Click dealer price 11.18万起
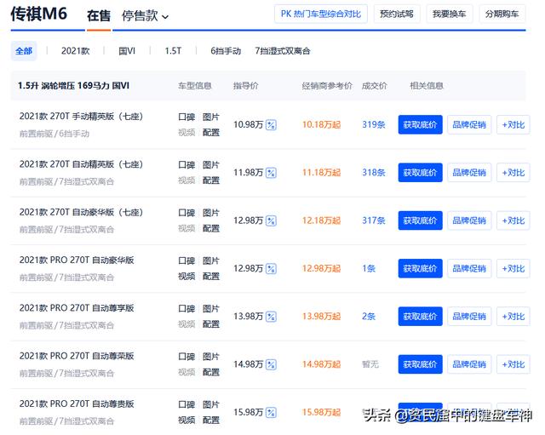 pos(322,173)
